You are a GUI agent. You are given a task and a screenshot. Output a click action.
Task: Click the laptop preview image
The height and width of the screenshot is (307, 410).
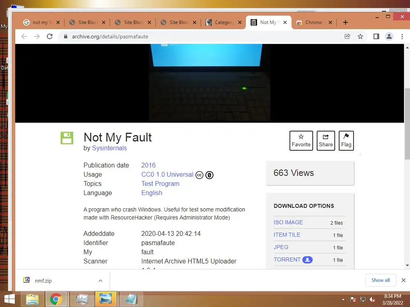[x=209, y=83]
